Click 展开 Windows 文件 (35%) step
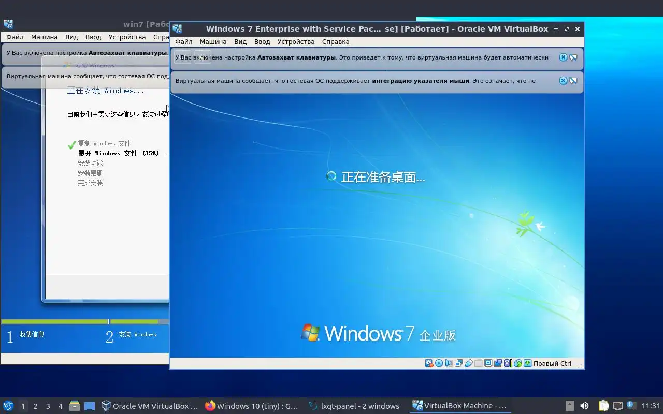The height and width of the screenshot is (414, 663). point(123,153)
